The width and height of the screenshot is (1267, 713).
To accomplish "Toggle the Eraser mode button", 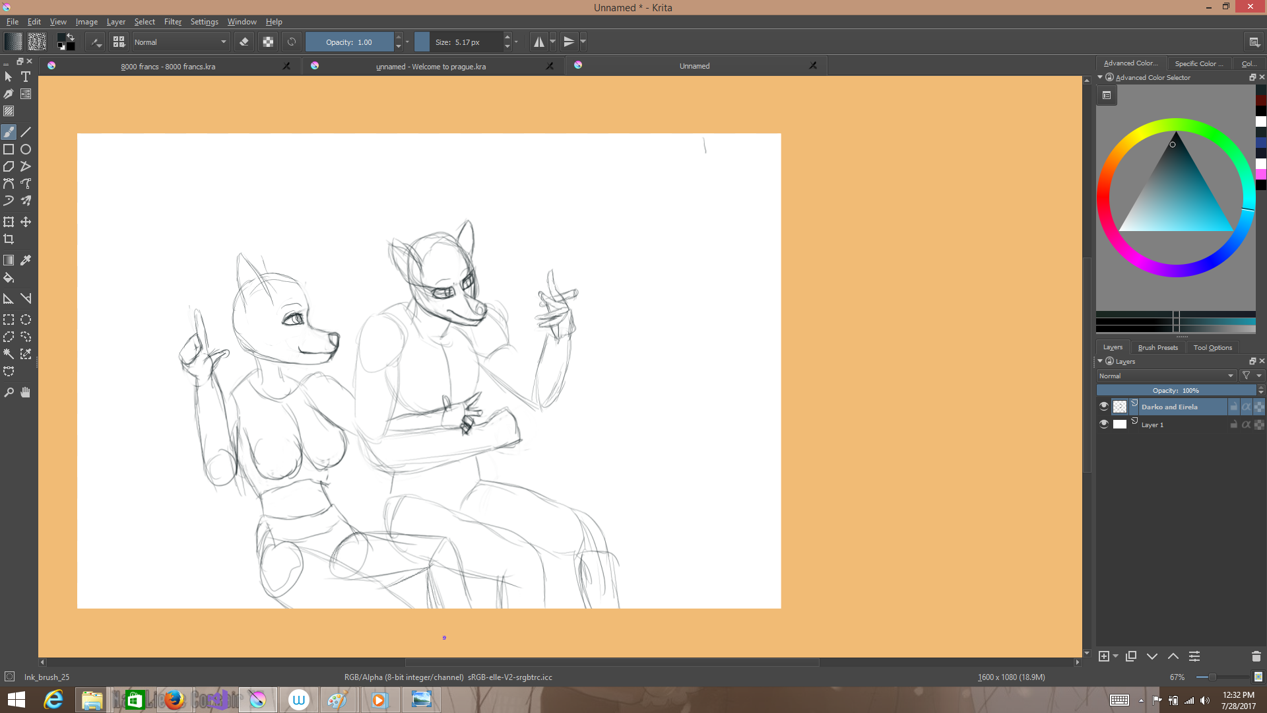I will tap(244, 42).
